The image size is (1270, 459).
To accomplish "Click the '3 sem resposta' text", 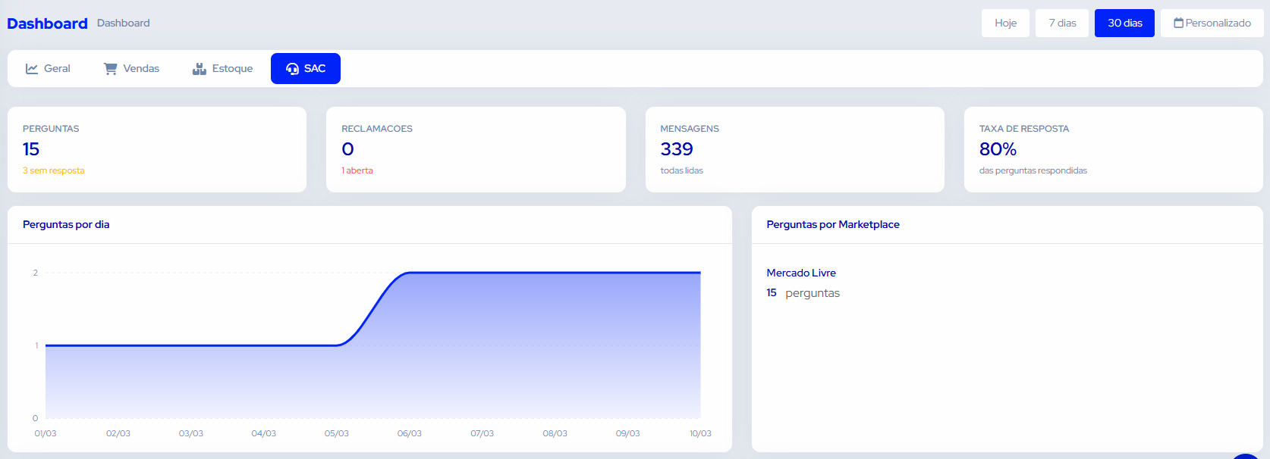I will (x=54, y=170).
